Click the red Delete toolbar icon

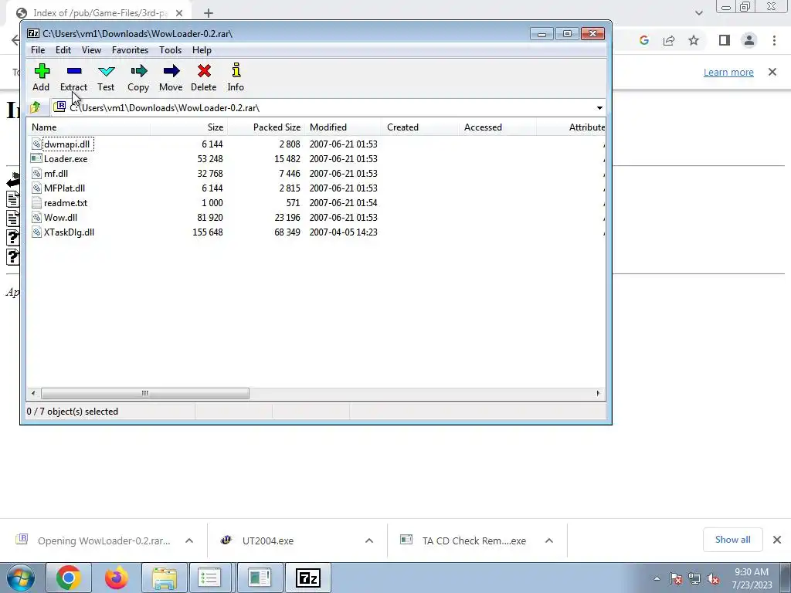(204, 71)
